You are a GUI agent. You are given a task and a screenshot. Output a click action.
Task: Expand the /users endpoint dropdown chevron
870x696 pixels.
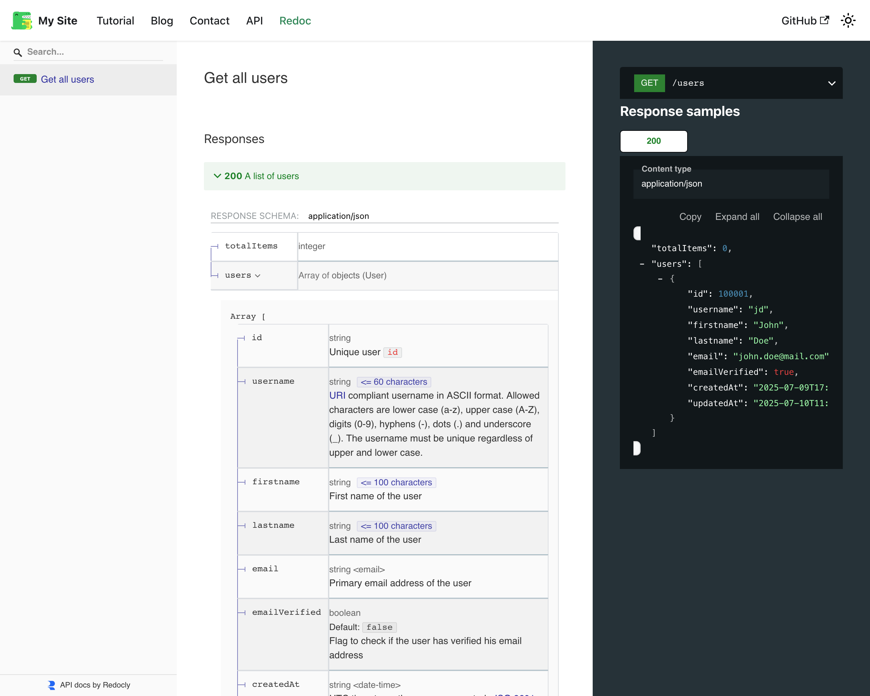point(831,84)
